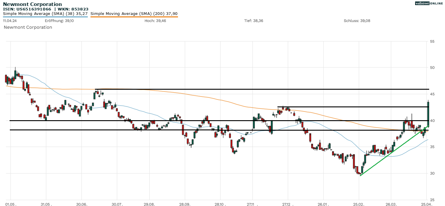Select the ISIN and WKN text line
This screenshot has width=445, height=206.
coord(46,9)
